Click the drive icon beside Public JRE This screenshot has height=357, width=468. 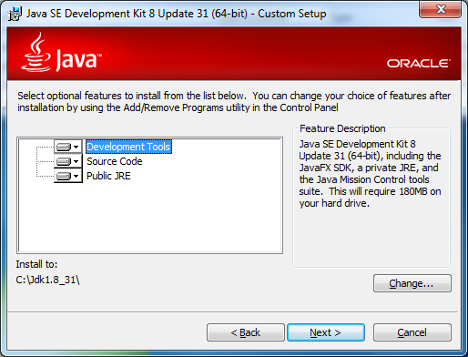[x=64, y=176]
